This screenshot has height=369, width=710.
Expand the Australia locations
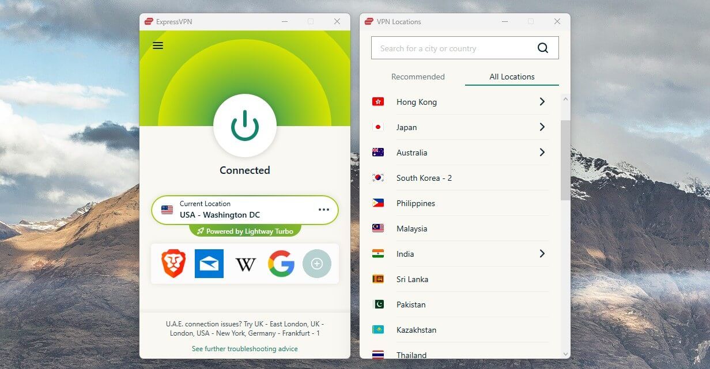click(x=542, y=152)
